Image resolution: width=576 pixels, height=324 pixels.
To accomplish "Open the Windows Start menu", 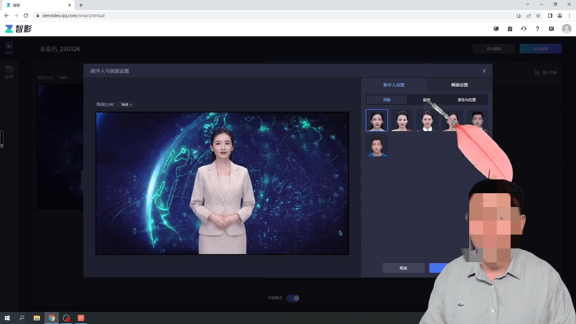I will tap(7, 318).
